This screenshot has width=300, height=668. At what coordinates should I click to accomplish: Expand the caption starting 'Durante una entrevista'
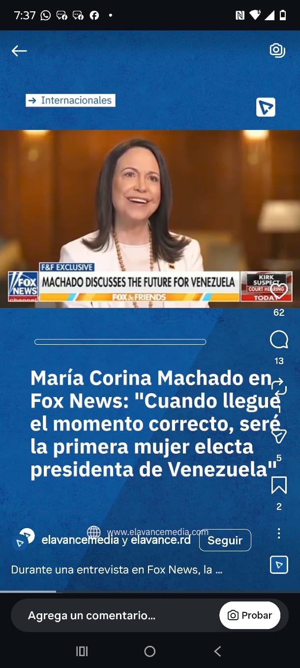pyautogui.click(x=117, y=570)
